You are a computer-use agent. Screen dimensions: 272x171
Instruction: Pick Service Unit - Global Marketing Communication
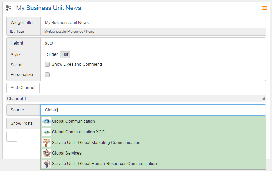tap(96, 143)
